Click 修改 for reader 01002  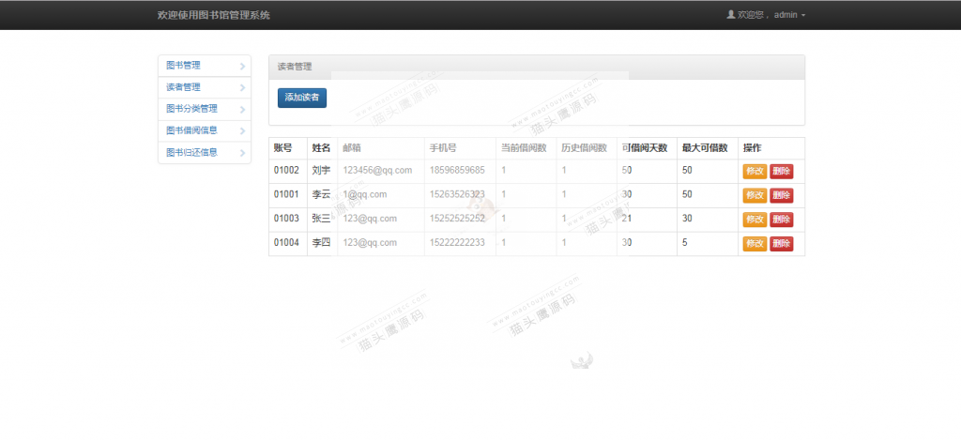tap(755, 172)
